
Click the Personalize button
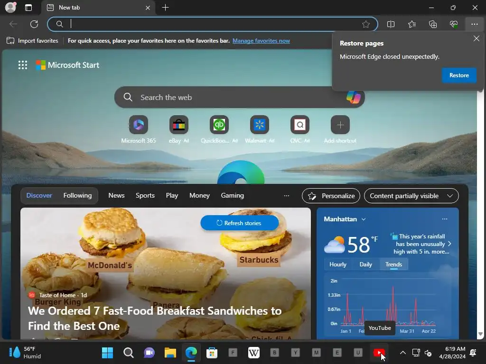(x=331, y=196)
